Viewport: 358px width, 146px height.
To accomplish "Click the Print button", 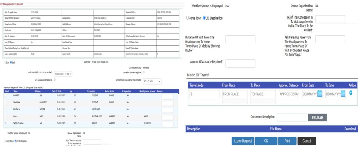I will (x=287, y=141).
